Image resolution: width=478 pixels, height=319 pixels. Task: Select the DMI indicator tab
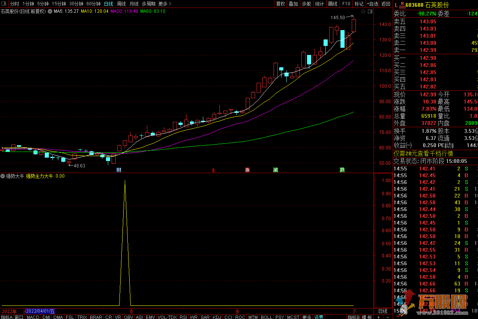click(46, 317)
